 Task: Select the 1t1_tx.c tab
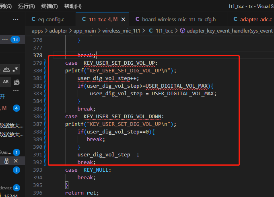coord(103,19)
